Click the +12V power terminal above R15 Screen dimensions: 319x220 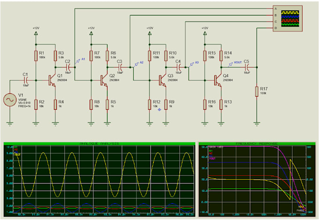click(x=205, y=33)
